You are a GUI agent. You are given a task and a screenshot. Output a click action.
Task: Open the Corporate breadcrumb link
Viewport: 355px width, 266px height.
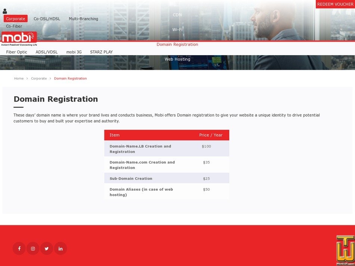[x=39, y=78]
